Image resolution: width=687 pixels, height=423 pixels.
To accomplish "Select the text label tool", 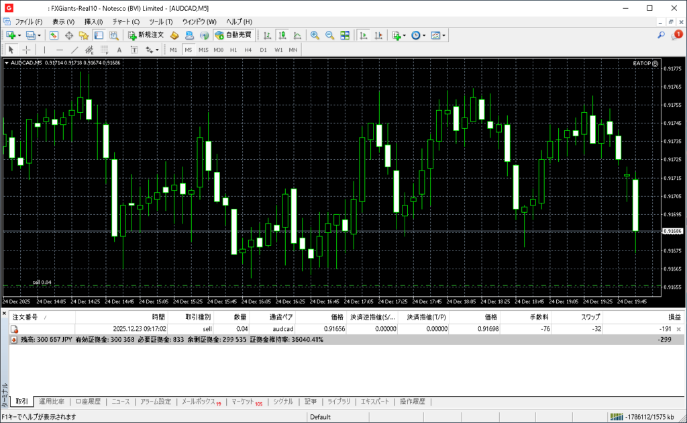I will (x=119, y=50).
